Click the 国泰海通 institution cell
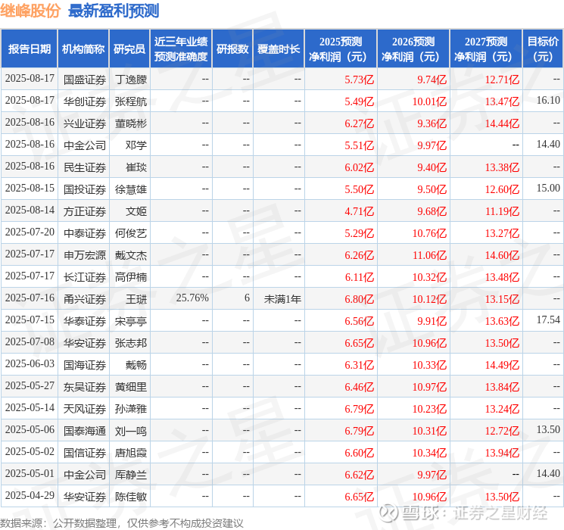The width and height of the screenshot is (564, 530). pos(85,431)
